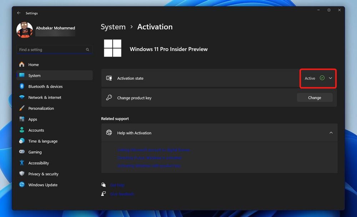Click Windows 11 Pro Insider Preview text

[169, 49]
